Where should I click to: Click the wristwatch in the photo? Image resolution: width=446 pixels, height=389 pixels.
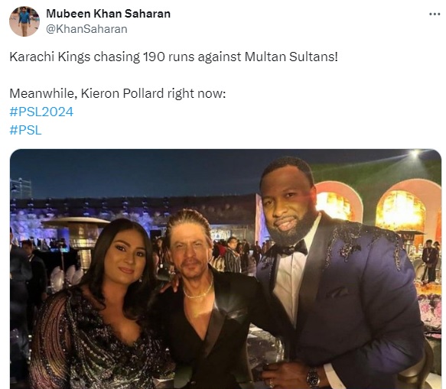pyautogui.click(x=313, y=378)
